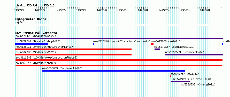Open variant label nsv5459207 (ByrskaBishop2022)
Viewport: 230px width, 97px height.
tap(38, 41)
